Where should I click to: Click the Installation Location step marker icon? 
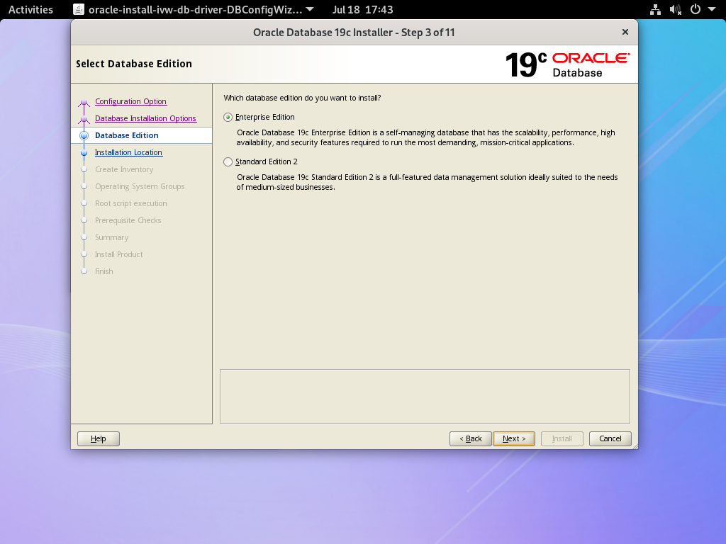click(84, 153)
